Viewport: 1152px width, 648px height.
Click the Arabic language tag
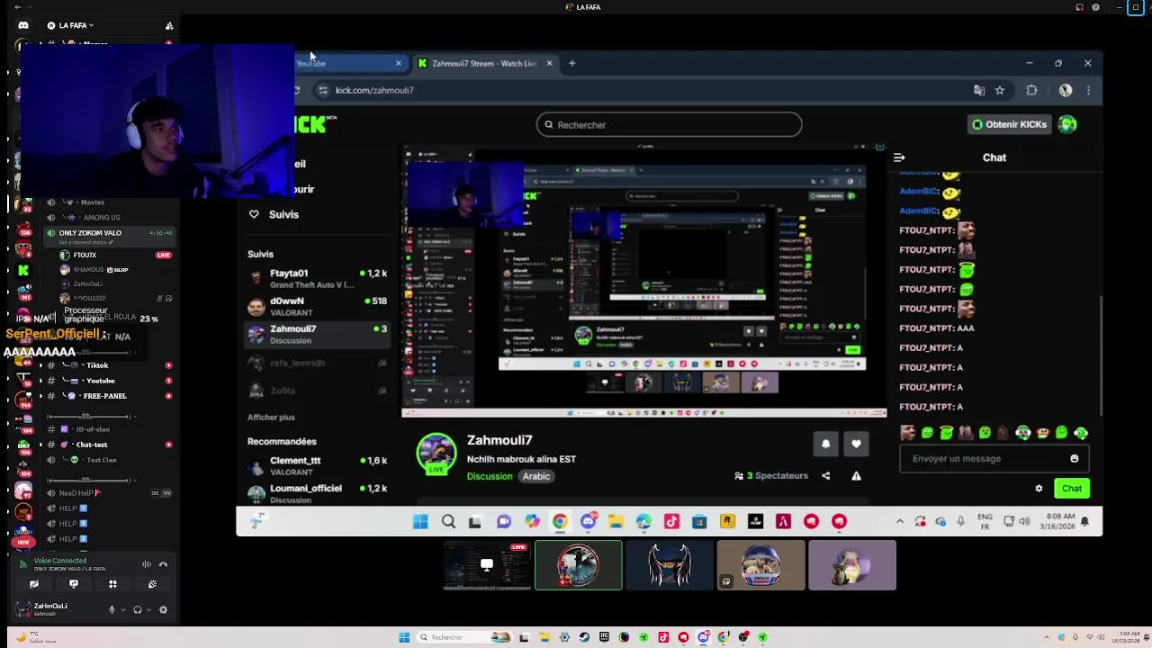[536, 476]
